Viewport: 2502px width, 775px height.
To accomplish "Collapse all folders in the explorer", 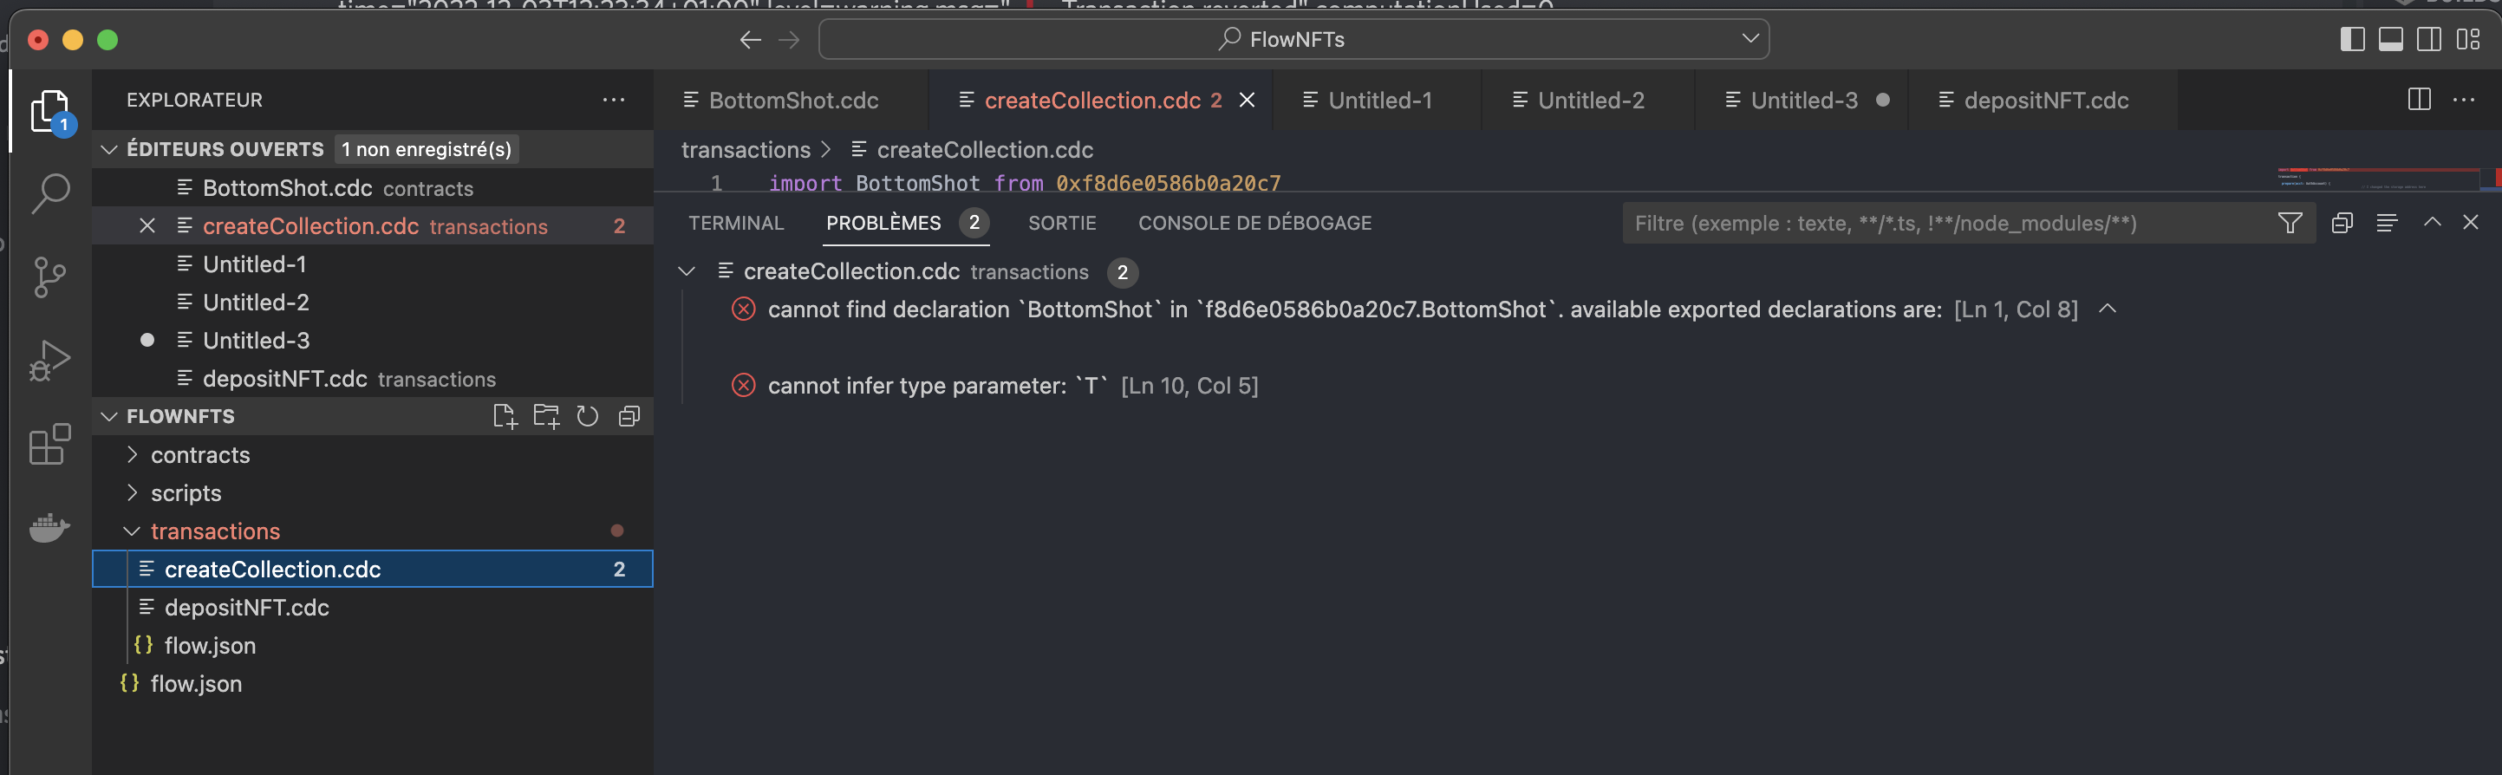I will (629, 415).
